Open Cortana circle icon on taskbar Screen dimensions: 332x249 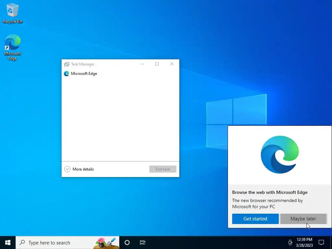[127, 243]
